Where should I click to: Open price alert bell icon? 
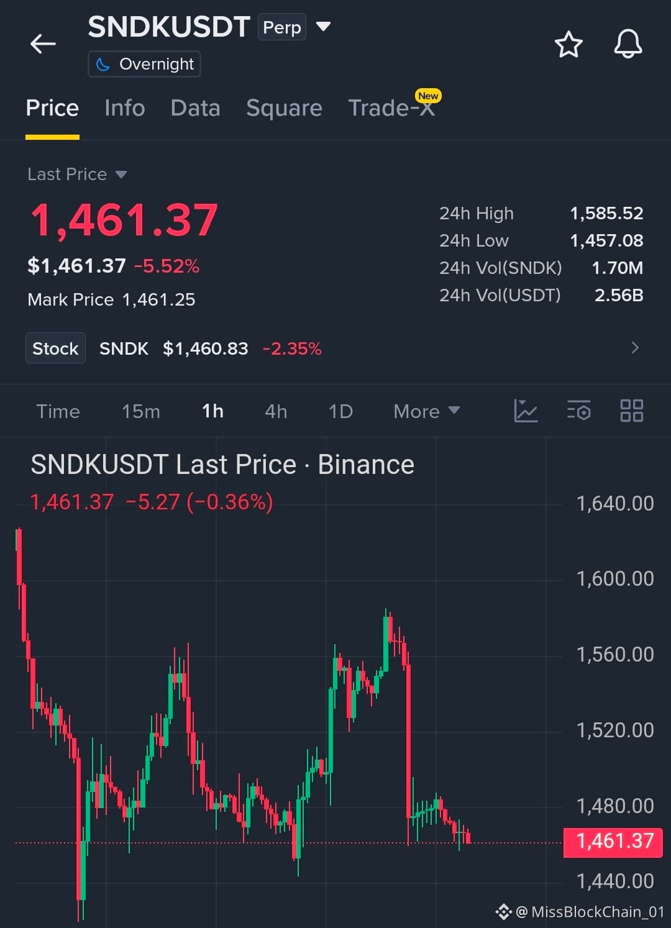click(x=628, y=44)
